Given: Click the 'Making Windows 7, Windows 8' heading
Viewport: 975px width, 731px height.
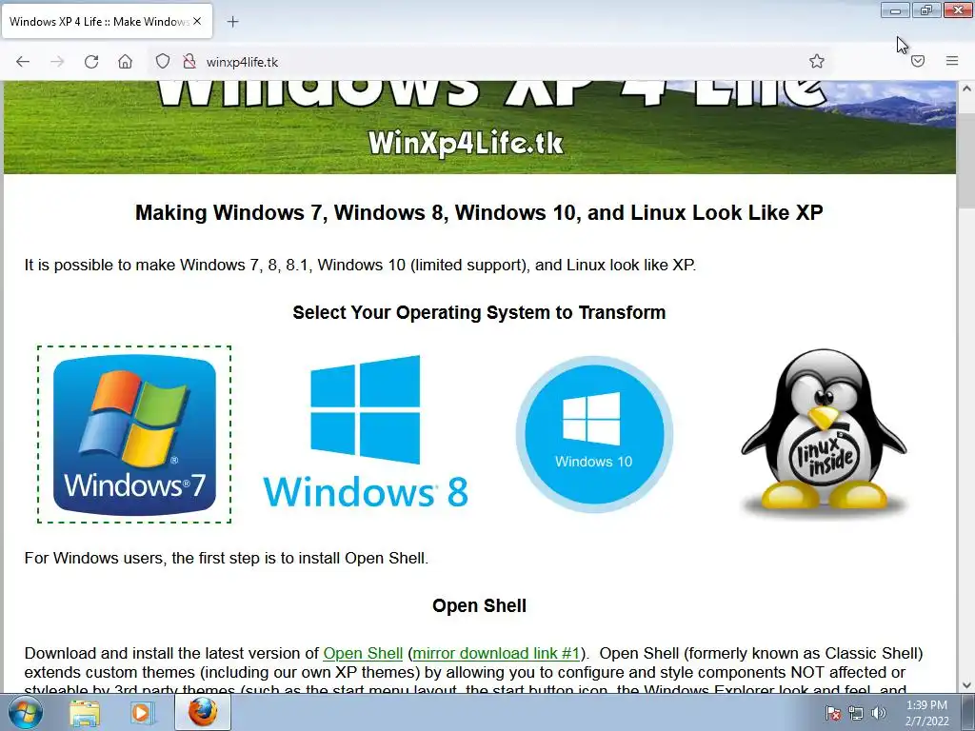Looking at the screenshot, I should (480, 212).
